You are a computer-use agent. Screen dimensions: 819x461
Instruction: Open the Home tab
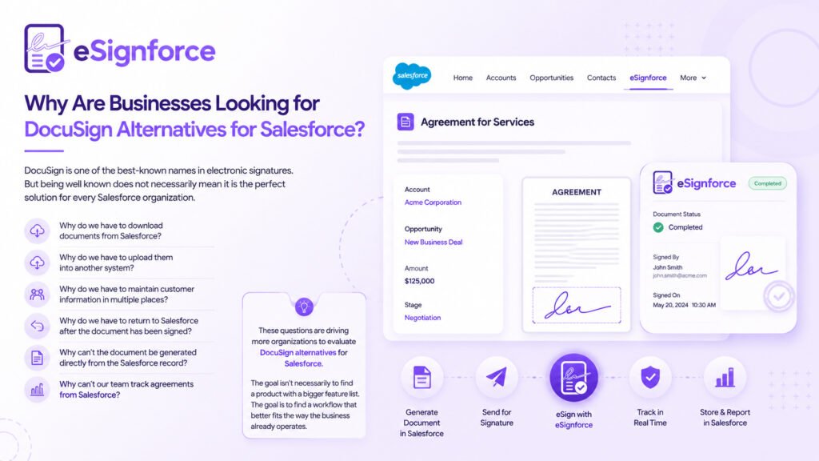tap(463, 78)
